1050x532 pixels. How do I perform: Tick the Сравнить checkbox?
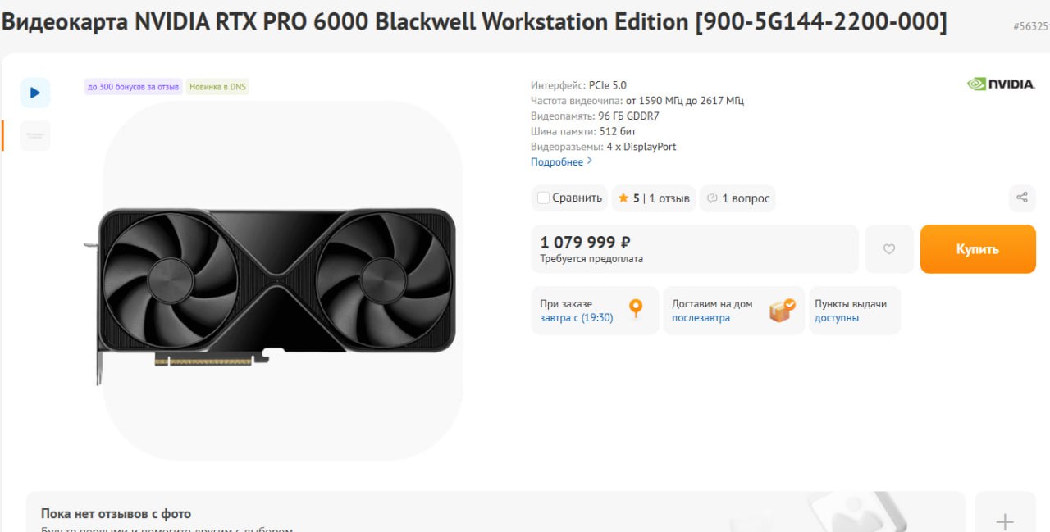tap(543, 198)
